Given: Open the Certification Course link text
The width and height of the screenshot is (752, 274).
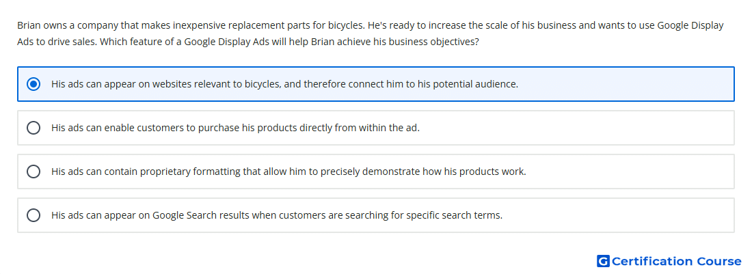Looking at the screenshot, I should (676, 261).
